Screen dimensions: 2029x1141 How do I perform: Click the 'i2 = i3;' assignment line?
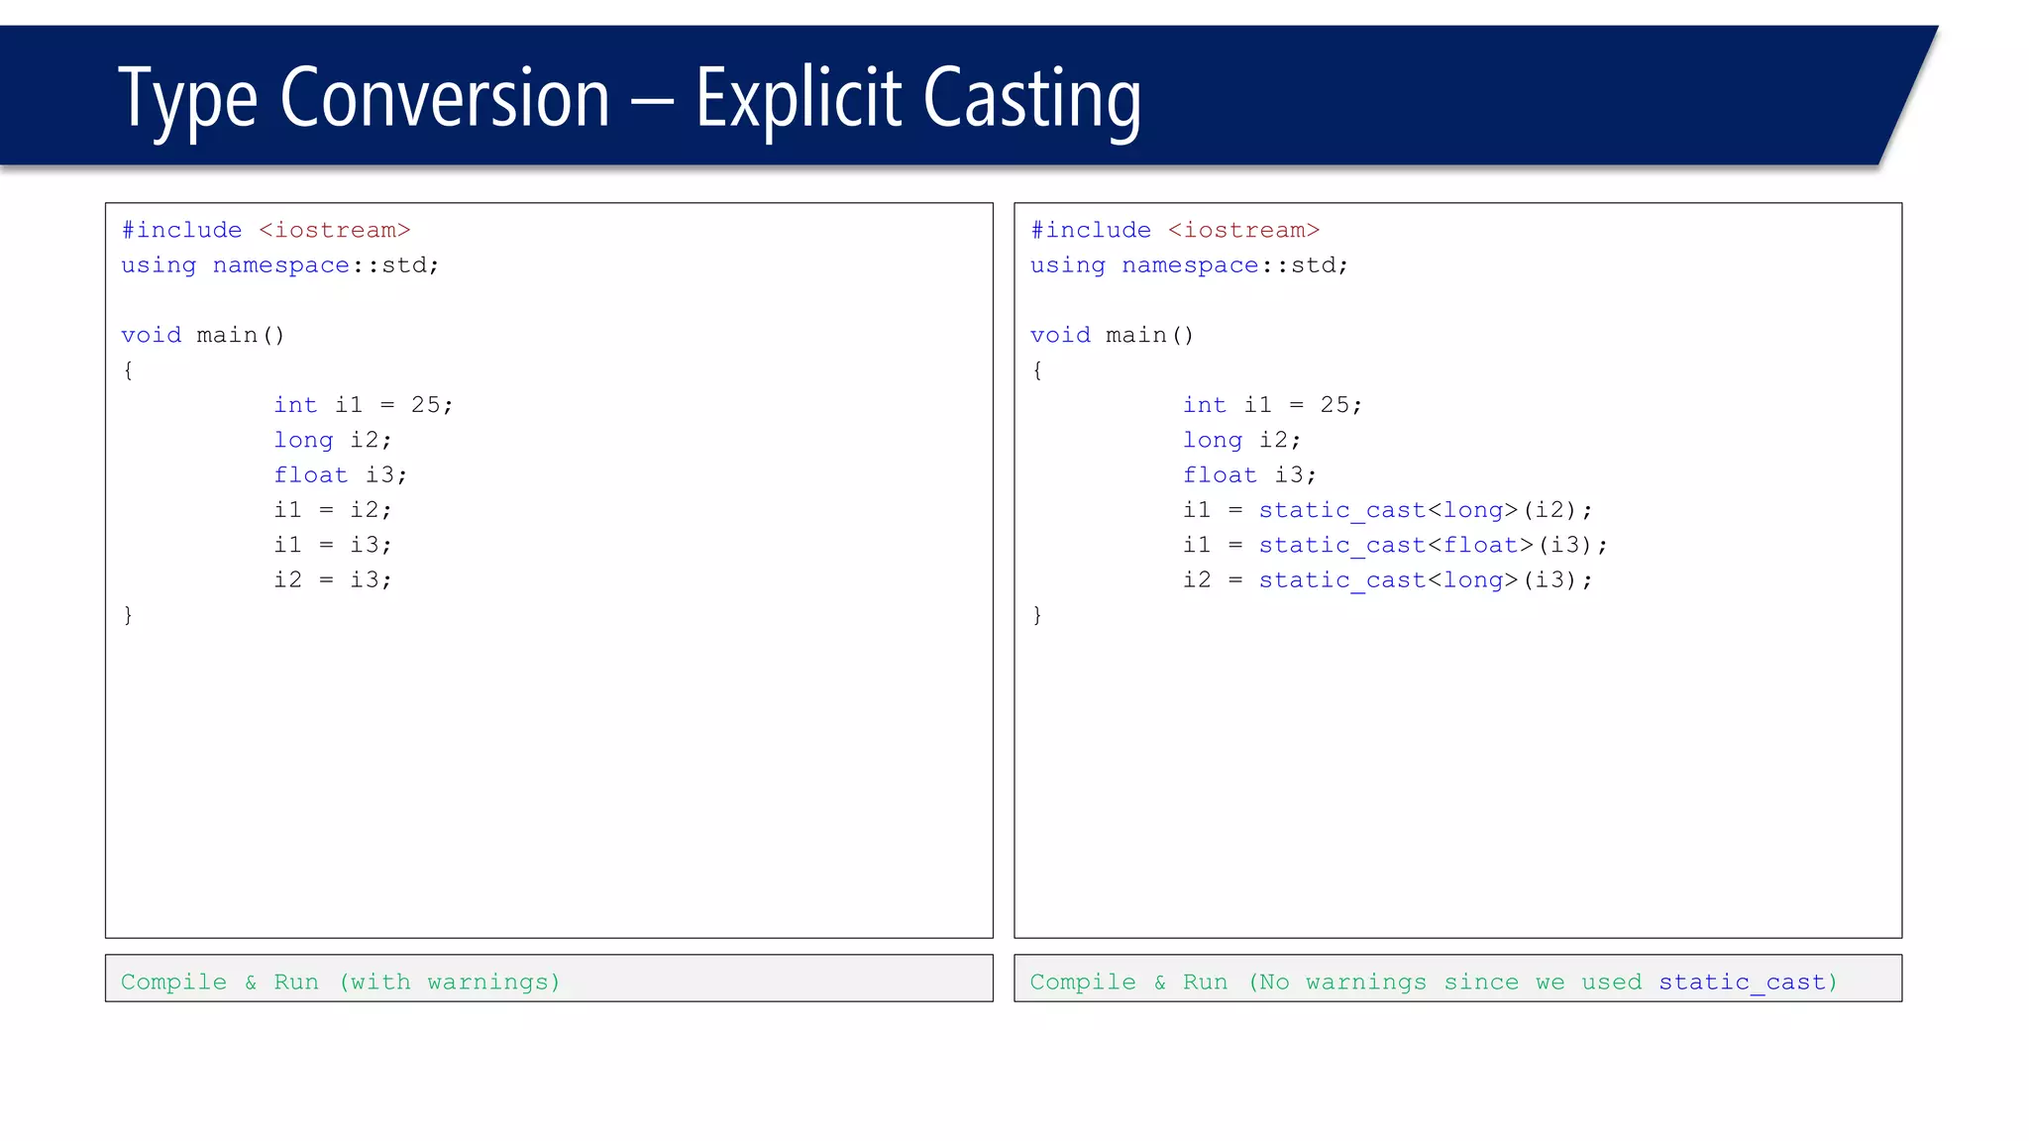click(333, 580)
